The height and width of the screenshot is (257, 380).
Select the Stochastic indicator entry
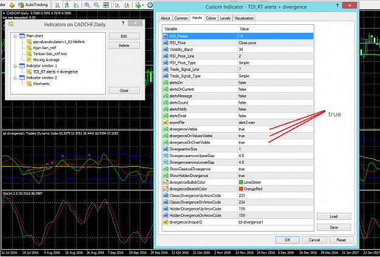(x=41, y=84)
